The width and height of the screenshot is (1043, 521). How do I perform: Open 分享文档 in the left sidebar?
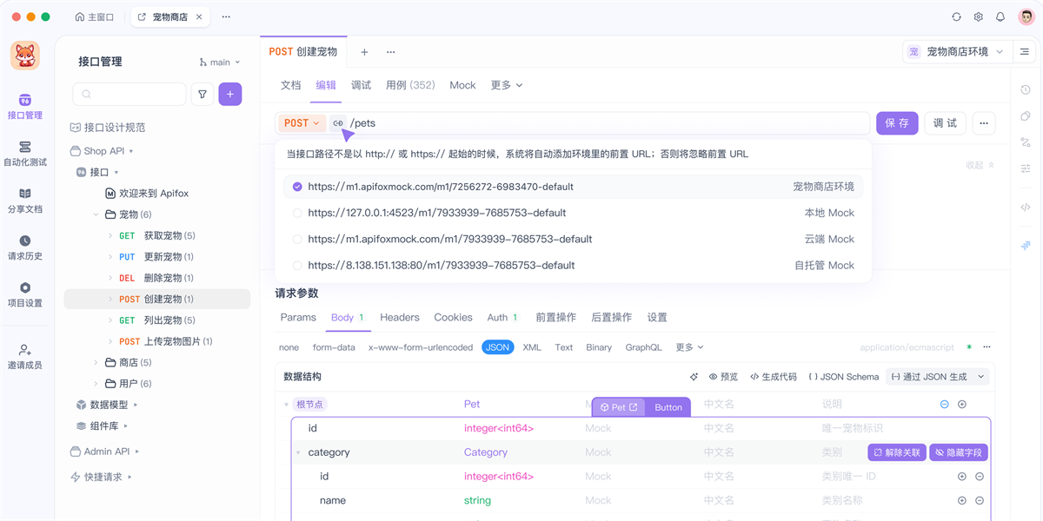(x=25, y=201)
